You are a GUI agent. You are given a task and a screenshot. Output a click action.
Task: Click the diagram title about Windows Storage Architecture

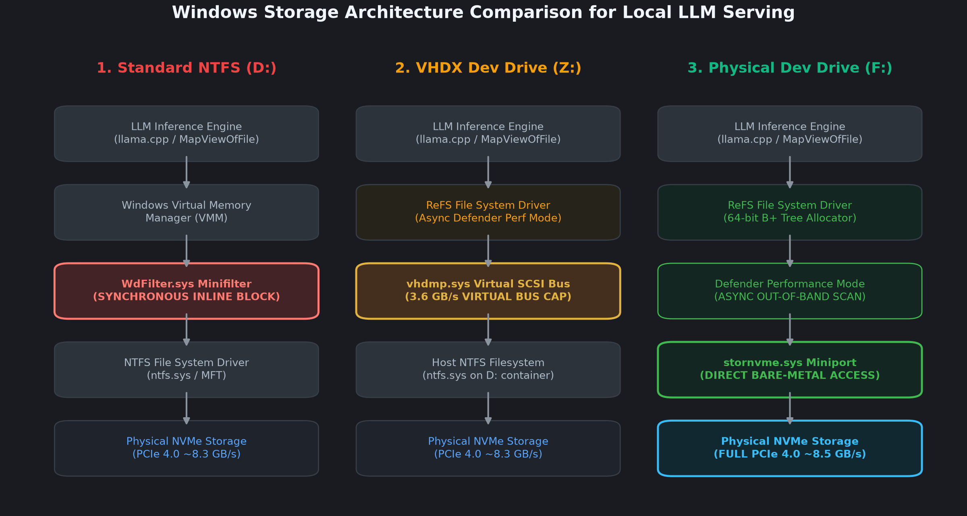pos(483,12)
